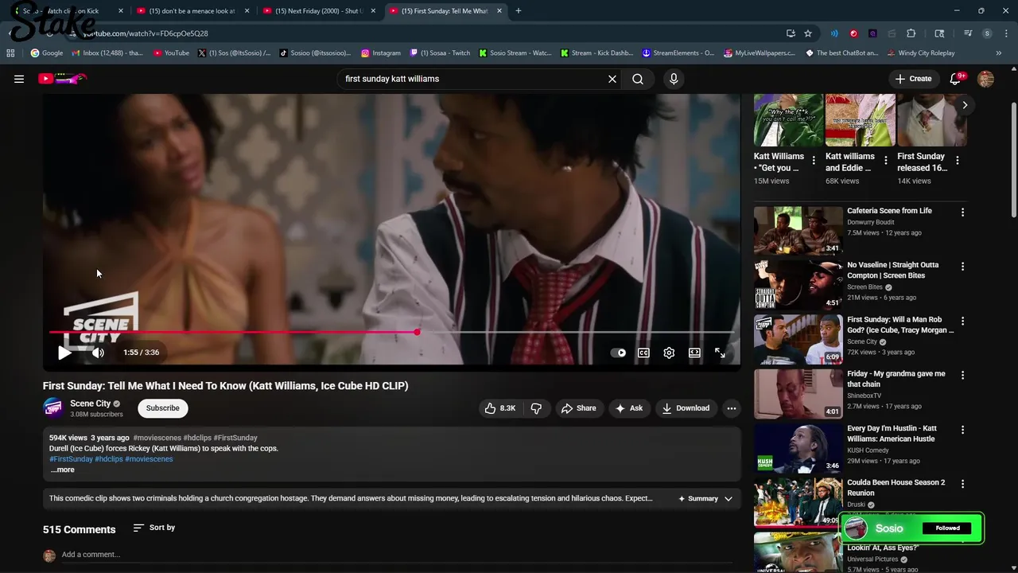Open options for Cafeteria Scene from Life

[x=962, y=212]
